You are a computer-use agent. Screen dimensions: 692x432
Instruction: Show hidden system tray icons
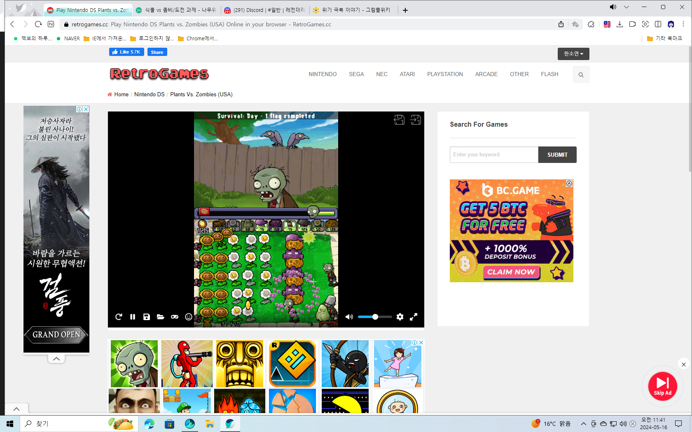click(584, 424)
